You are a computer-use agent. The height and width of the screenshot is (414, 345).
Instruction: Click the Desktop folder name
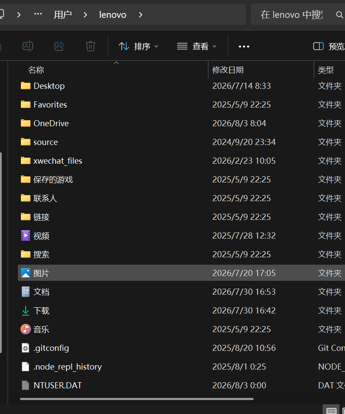pos(49,86)
